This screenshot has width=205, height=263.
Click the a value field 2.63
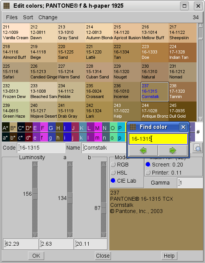coord(56,244)
